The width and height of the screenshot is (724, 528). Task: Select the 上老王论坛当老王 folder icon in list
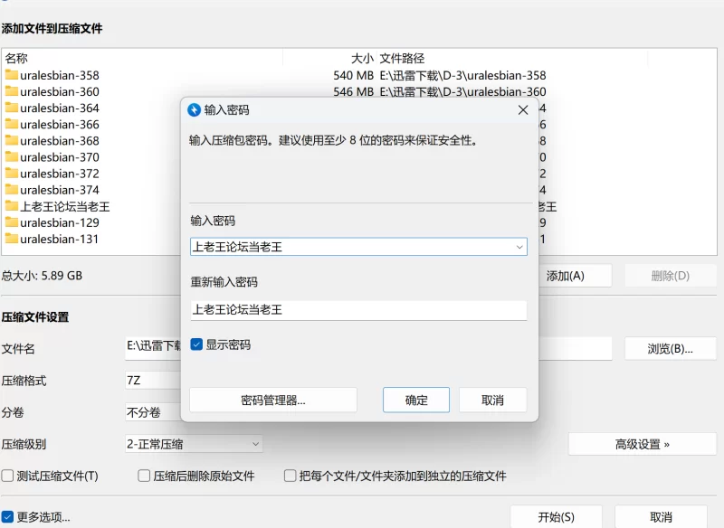pyautogui.click(x=12, y=206)
